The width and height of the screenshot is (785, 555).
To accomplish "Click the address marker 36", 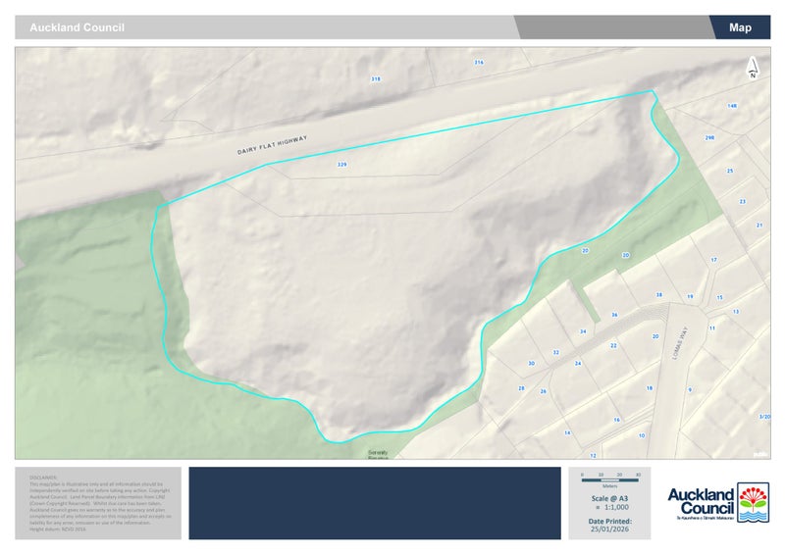I will [614, 315].
